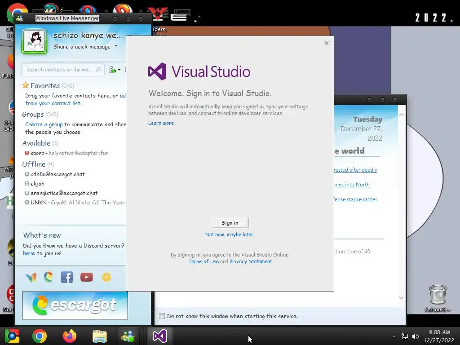Click 'fense stance rattles' headline in Today window

click(x=356, y=199)
